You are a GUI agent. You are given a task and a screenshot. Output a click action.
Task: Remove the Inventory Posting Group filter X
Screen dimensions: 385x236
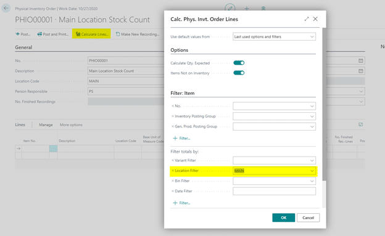coord(173,116)
